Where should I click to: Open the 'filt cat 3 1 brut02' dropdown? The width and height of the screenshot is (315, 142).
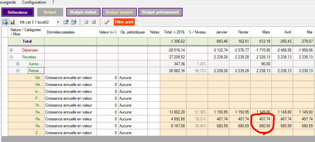pyautogui.click(x=58, y=22)
